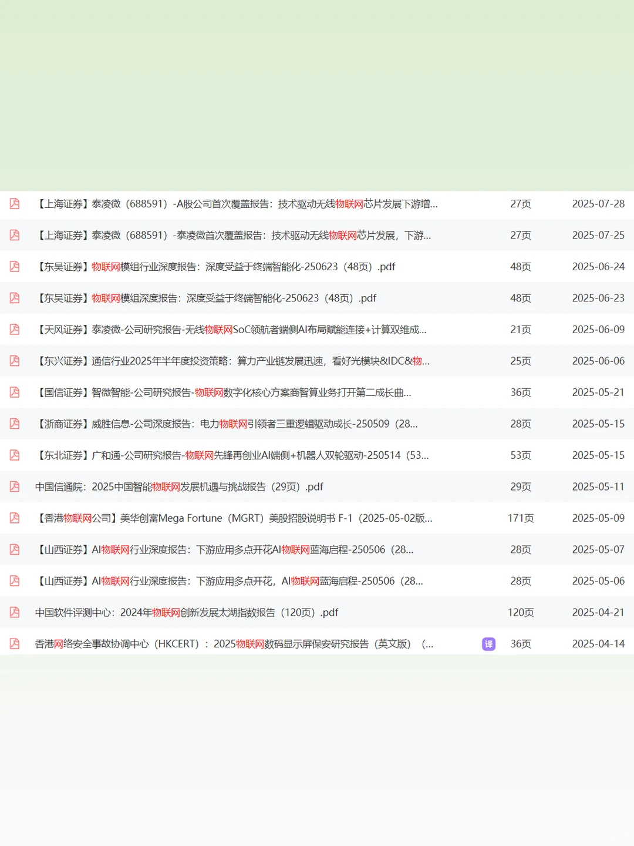Click date 2025-05-09

598,518
